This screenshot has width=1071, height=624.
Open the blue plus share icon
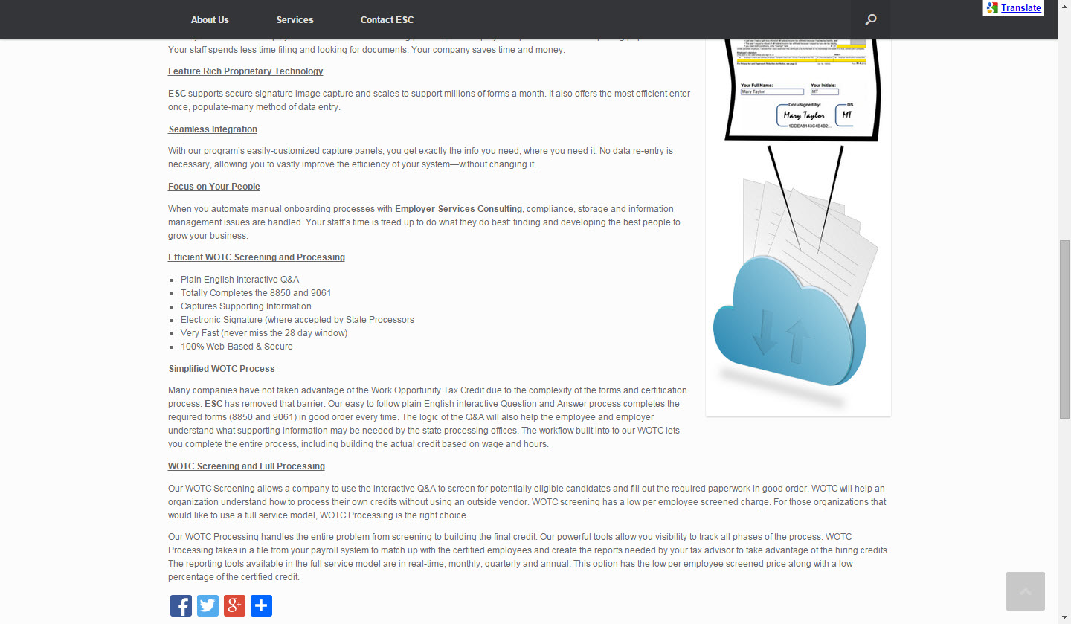pyautogui.click(x=261, y=605)
